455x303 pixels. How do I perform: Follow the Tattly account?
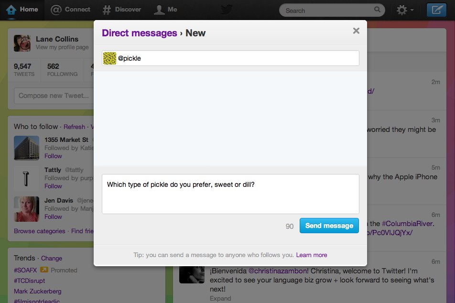[x=53, y=186]
